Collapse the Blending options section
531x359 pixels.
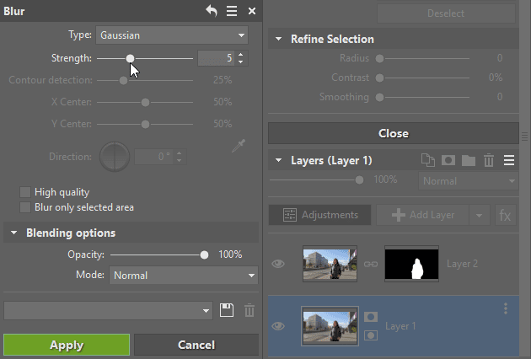(13, 233)
